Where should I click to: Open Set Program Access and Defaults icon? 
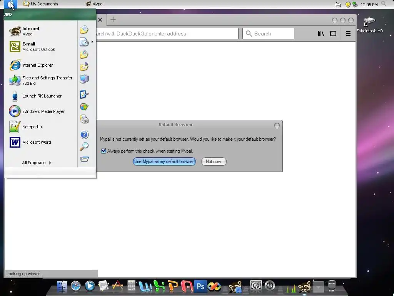pyautogui.click(x=84, y=107)
